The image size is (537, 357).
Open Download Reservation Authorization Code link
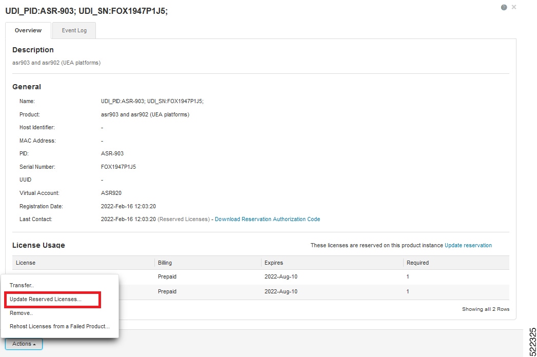(x=267, y=219)
